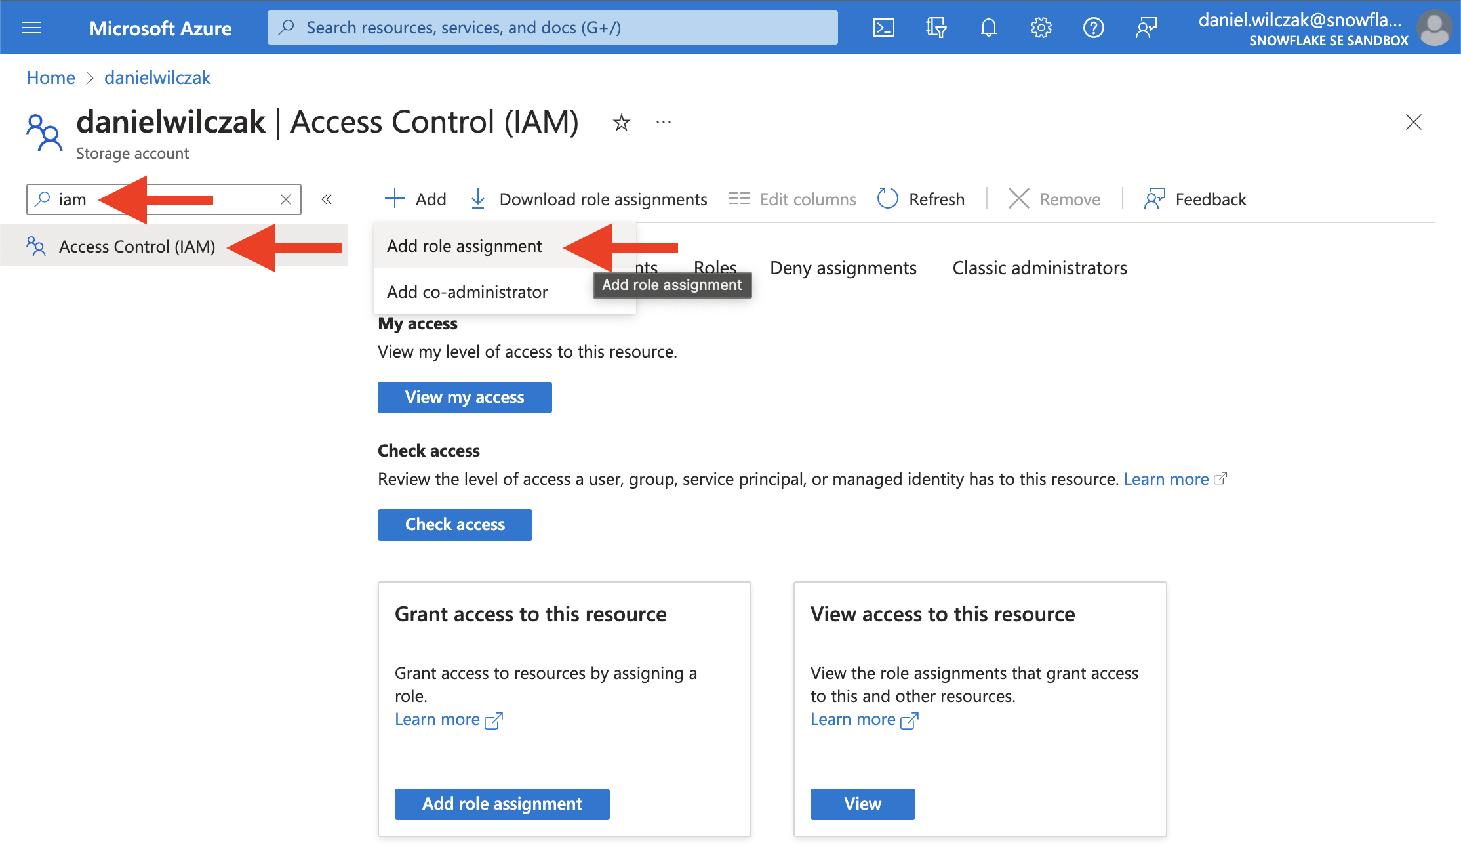
Task: Open the ellipsis more options
Action: tap(664, 122)
